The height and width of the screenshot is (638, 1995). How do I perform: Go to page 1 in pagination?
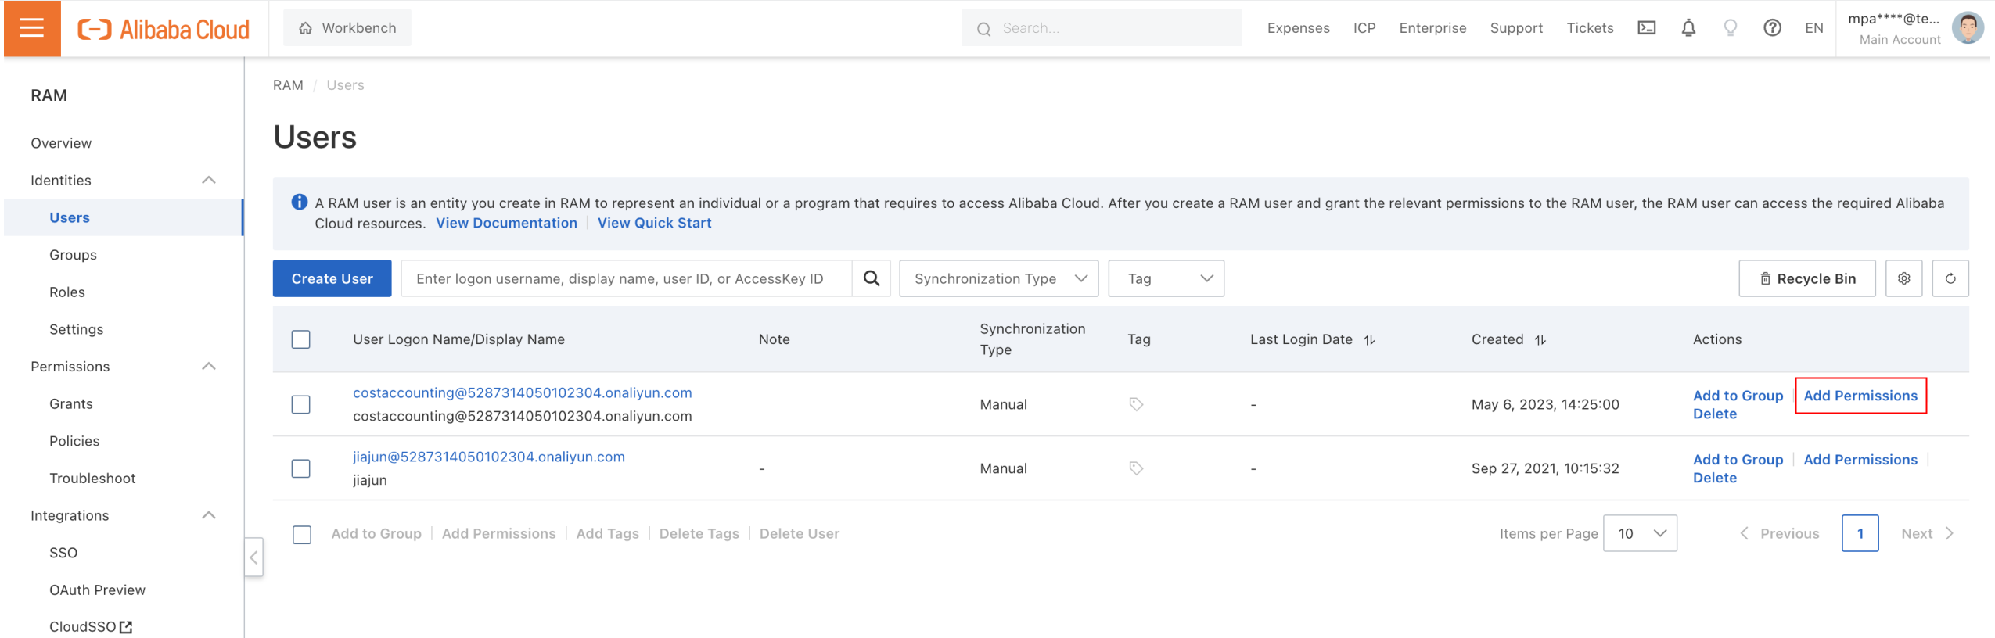[1860, 533]
